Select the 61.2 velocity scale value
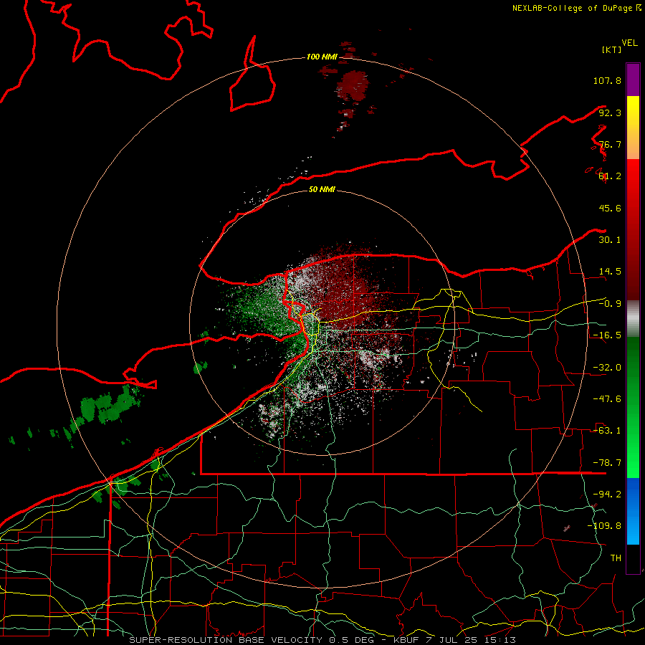Viewport: 645px width, 645px height. (610, 176)
